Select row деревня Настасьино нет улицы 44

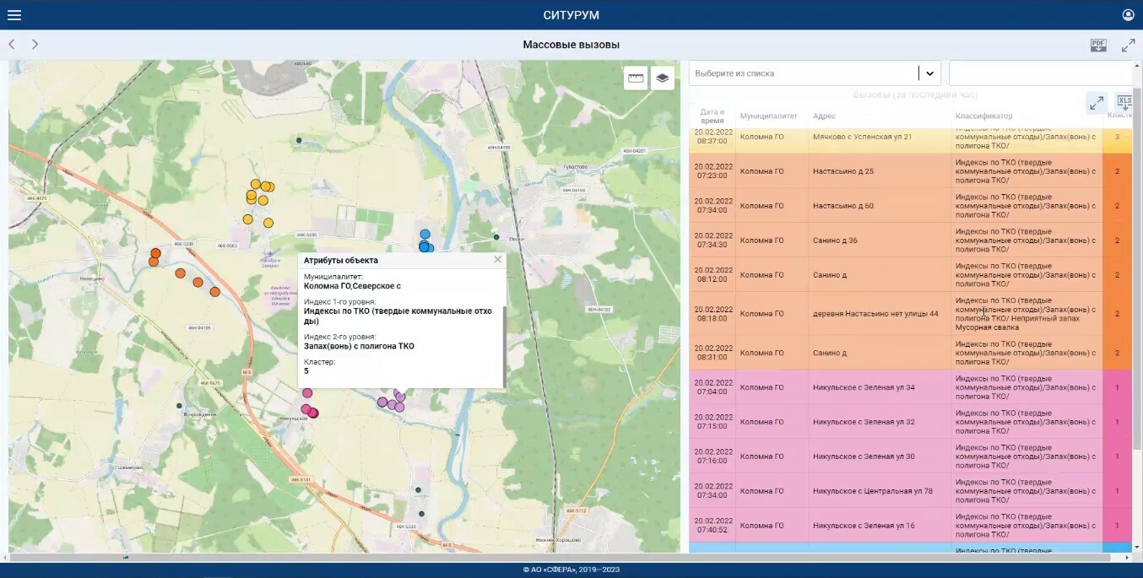click(x=910, y=314)
